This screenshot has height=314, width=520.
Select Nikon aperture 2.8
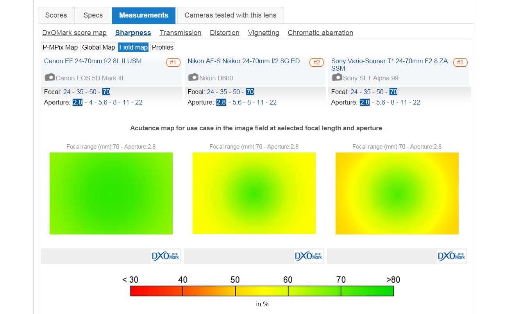pos(221,102)
